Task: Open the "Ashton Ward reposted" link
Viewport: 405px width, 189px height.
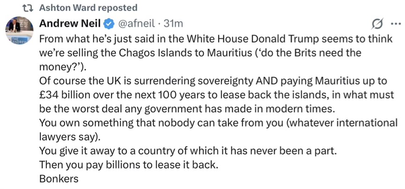Action: point(88,8)
